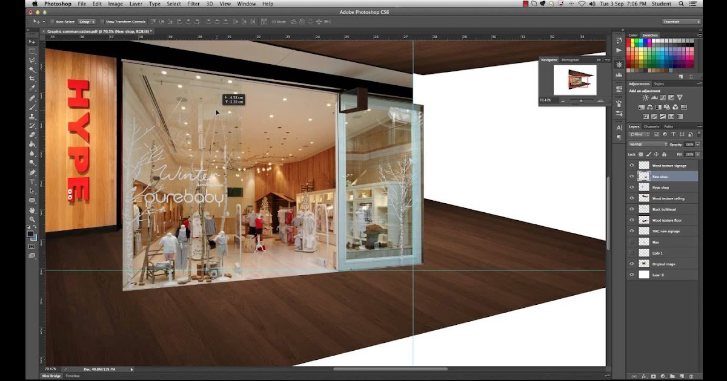Image resolution: width=727 pixels, height=381 pixels.
Task: Select the Lasso tool
Action: [33, 60]
